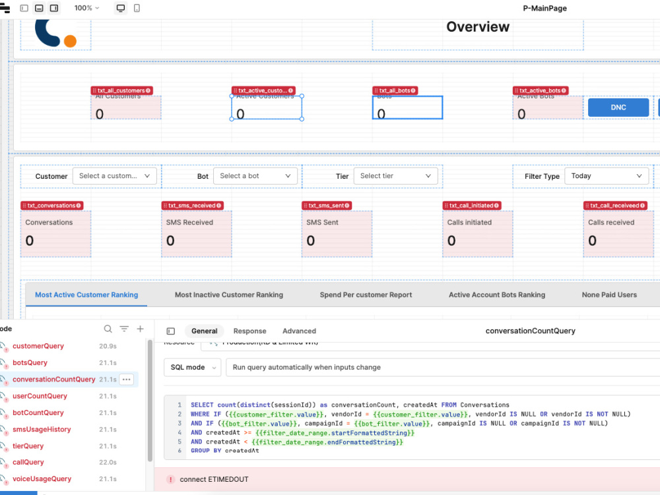The height and width of the screenshot is (495, 660).
Task: Toggle the query editor sidebar icon
Action: 170,331
